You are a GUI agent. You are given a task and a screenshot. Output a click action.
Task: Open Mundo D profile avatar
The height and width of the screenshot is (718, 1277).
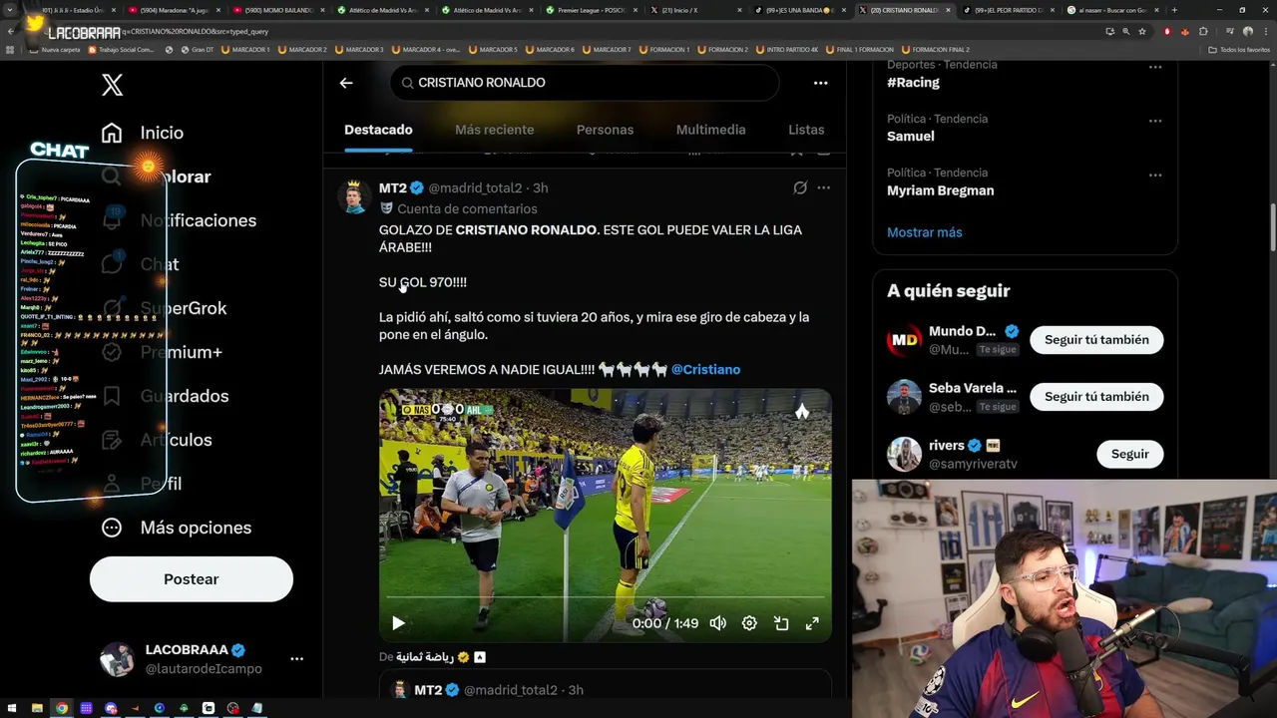click(x=904, y=340)
